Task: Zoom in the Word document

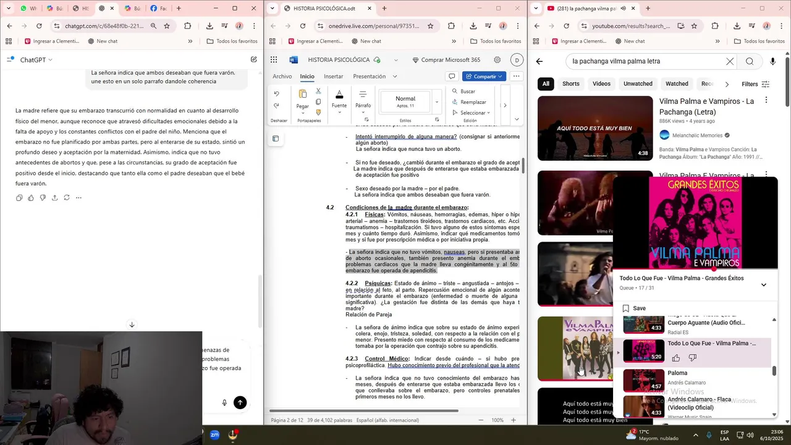Action: (x=513, y=420)
